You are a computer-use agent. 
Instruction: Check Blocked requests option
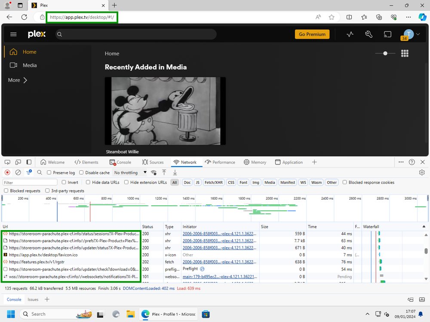point(6,191)
